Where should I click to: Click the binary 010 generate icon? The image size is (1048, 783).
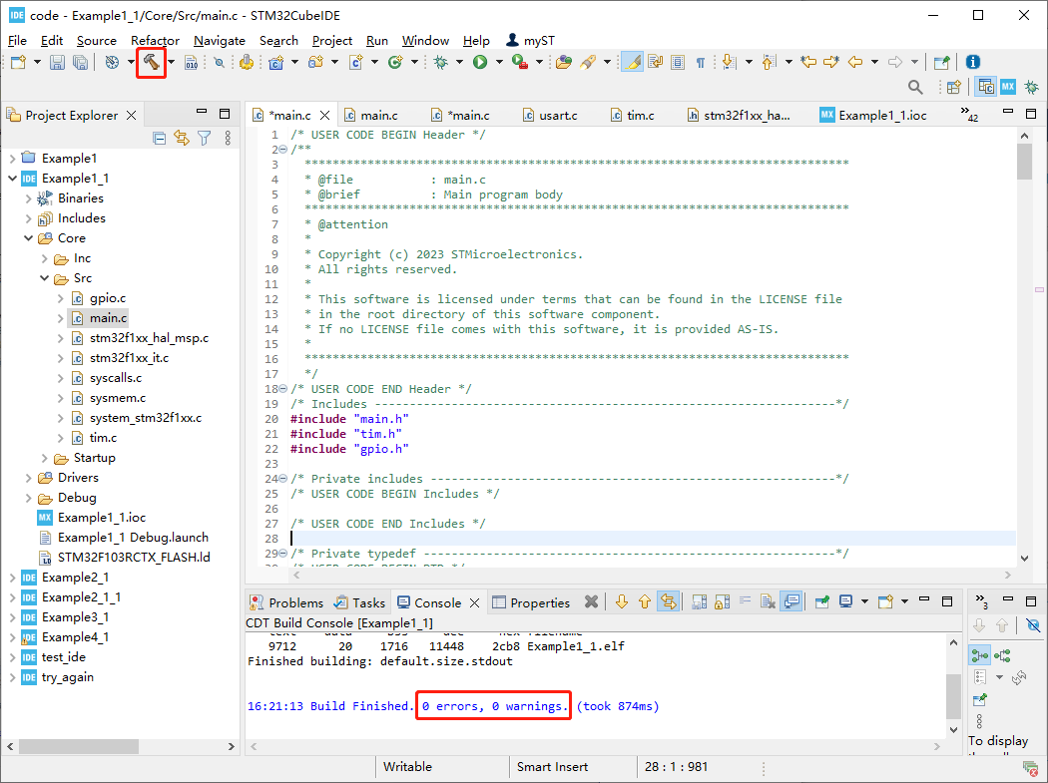[x=192, y=62]
